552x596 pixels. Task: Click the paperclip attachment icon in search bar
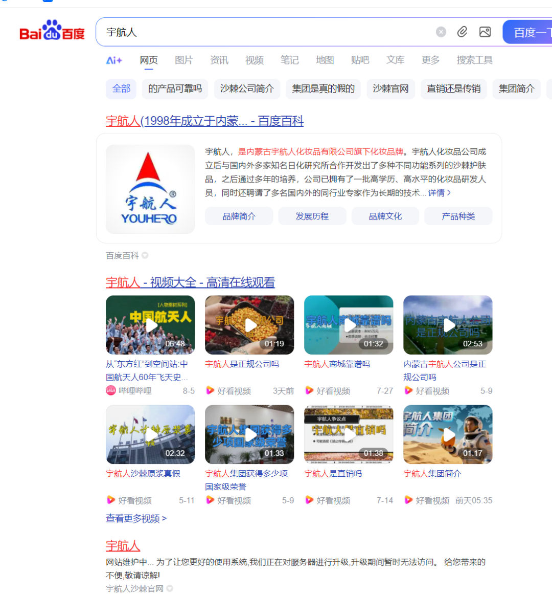pos(462,32)
